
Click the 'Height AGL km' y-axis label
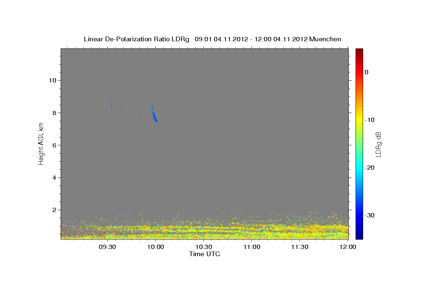coord(41,143)
